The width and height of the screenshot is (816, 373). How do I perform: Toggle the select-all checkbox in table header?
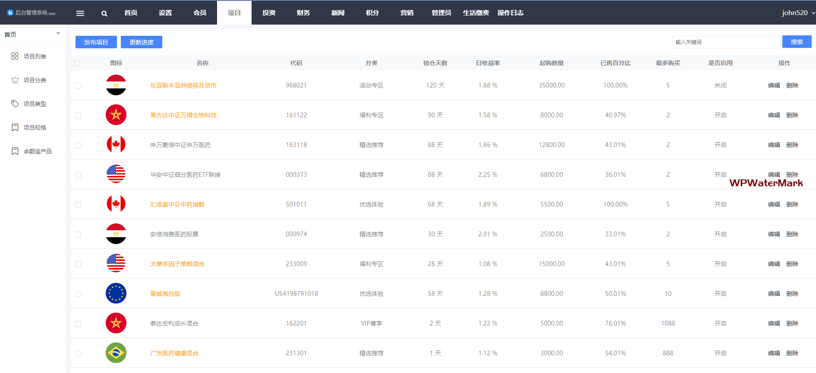click(77, 63)
